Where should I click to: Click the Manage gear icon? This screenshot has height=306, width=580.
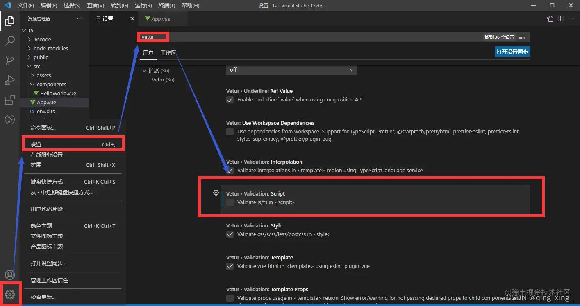(10, 294)
